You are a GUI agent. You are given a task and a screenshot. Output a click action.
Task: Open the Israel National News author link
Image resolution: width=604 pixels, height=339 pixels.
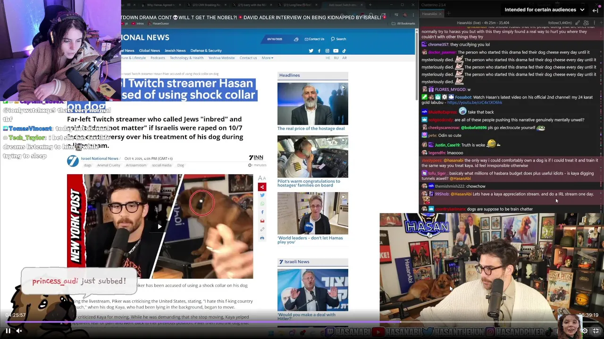(x=100, y=159)
